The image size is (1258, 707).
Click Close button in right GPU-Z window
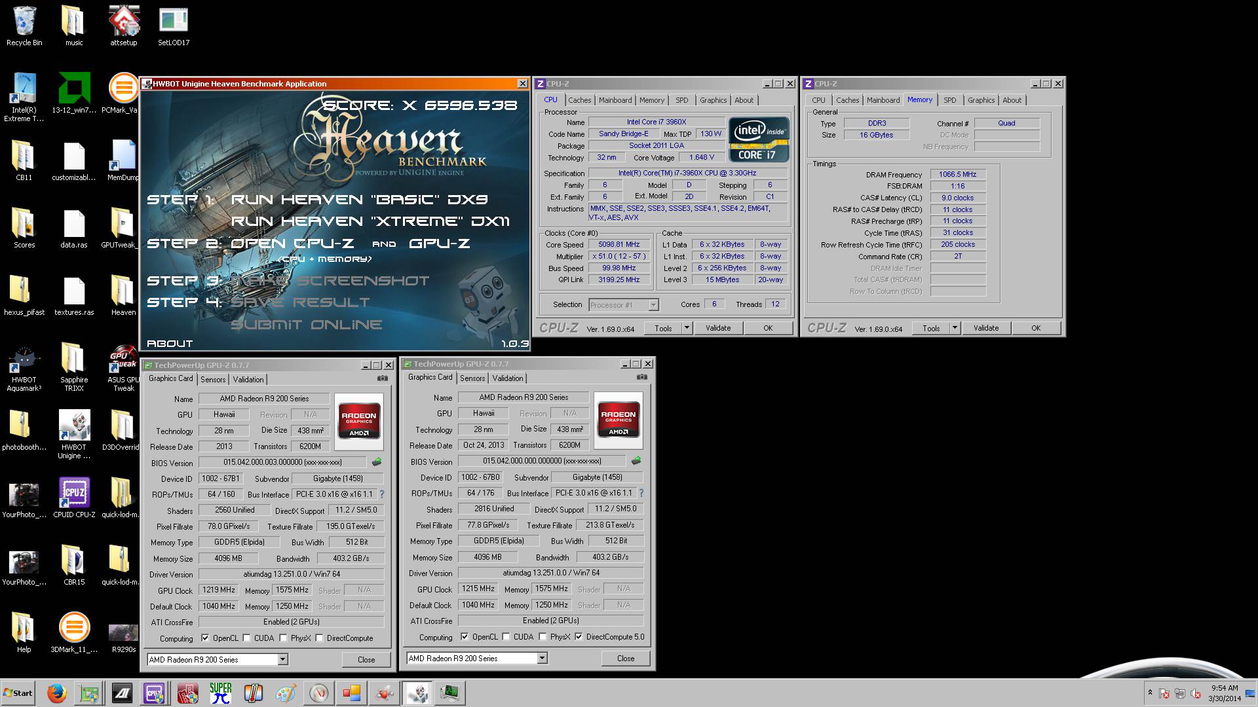626,658
